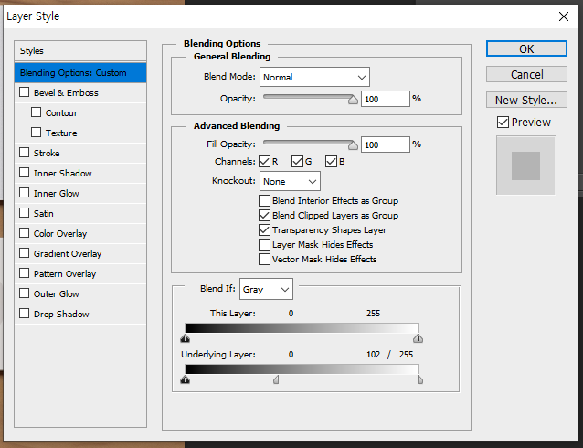Open the Blend Mode dropdown
583x448 pixels.
click(x=314, y=77)
